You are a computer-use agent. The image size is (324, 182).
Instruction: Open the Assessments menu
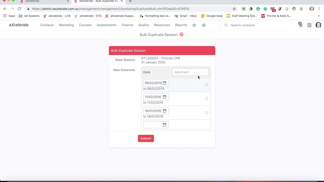106,25
